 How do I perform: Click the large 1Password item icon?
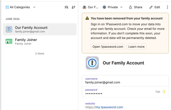tap(92, 63)
